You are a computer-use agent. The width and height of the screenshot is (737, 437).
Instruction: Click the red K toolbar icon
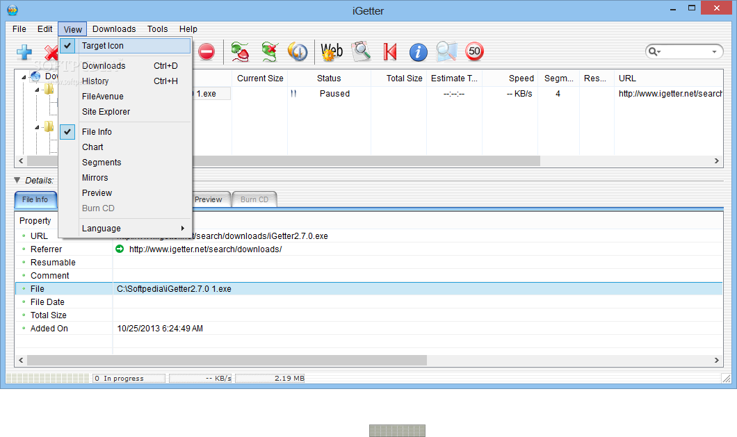tap(389, 51)
